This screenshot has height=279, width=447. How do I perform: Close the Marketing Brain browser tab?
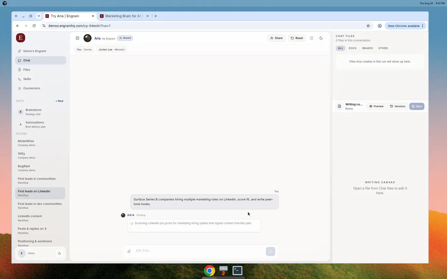tap(148, 16)
